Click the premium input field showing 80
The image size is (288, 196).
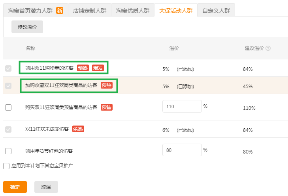tap(182, 150)
